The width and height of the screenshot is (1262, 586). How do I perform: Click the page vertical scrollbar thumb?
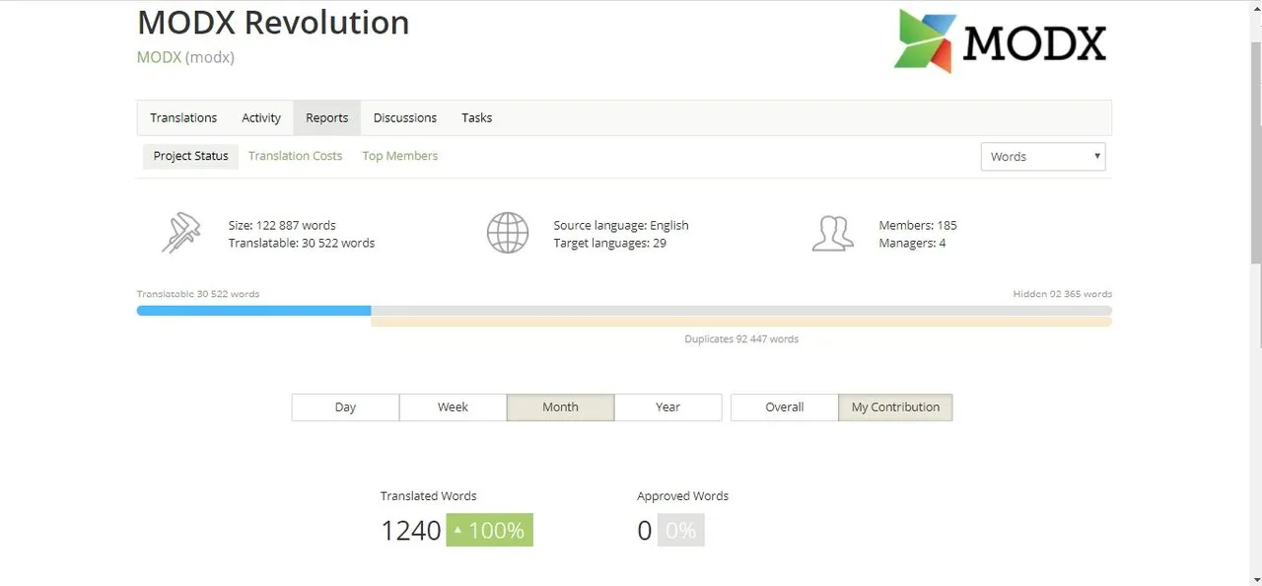pyautogui.click(x=1255, y=153)
